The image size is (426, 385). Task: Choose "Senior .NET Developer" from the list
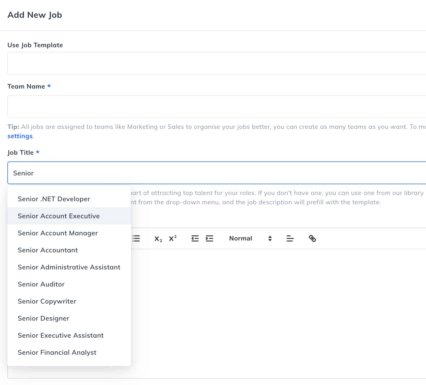pyautogui.click(x=54, y=199)
